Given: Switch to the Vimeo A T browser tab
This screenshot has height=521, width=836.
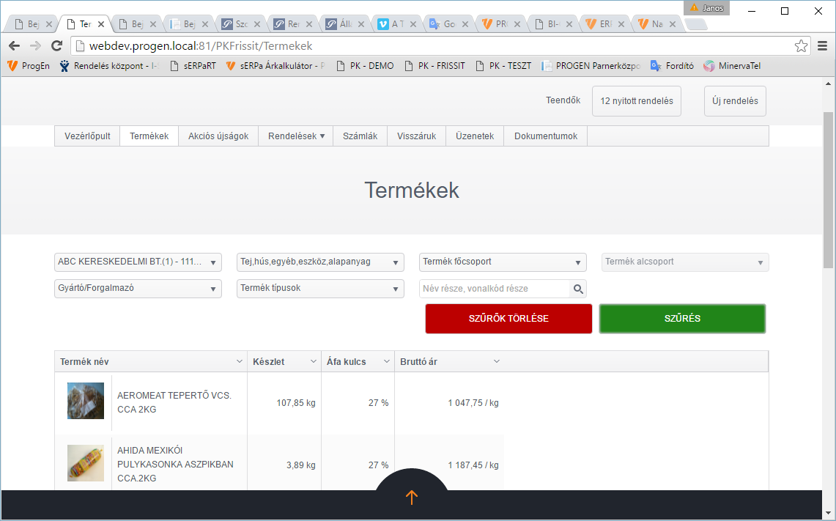Looking at the screenshot, I should [398, 24].
